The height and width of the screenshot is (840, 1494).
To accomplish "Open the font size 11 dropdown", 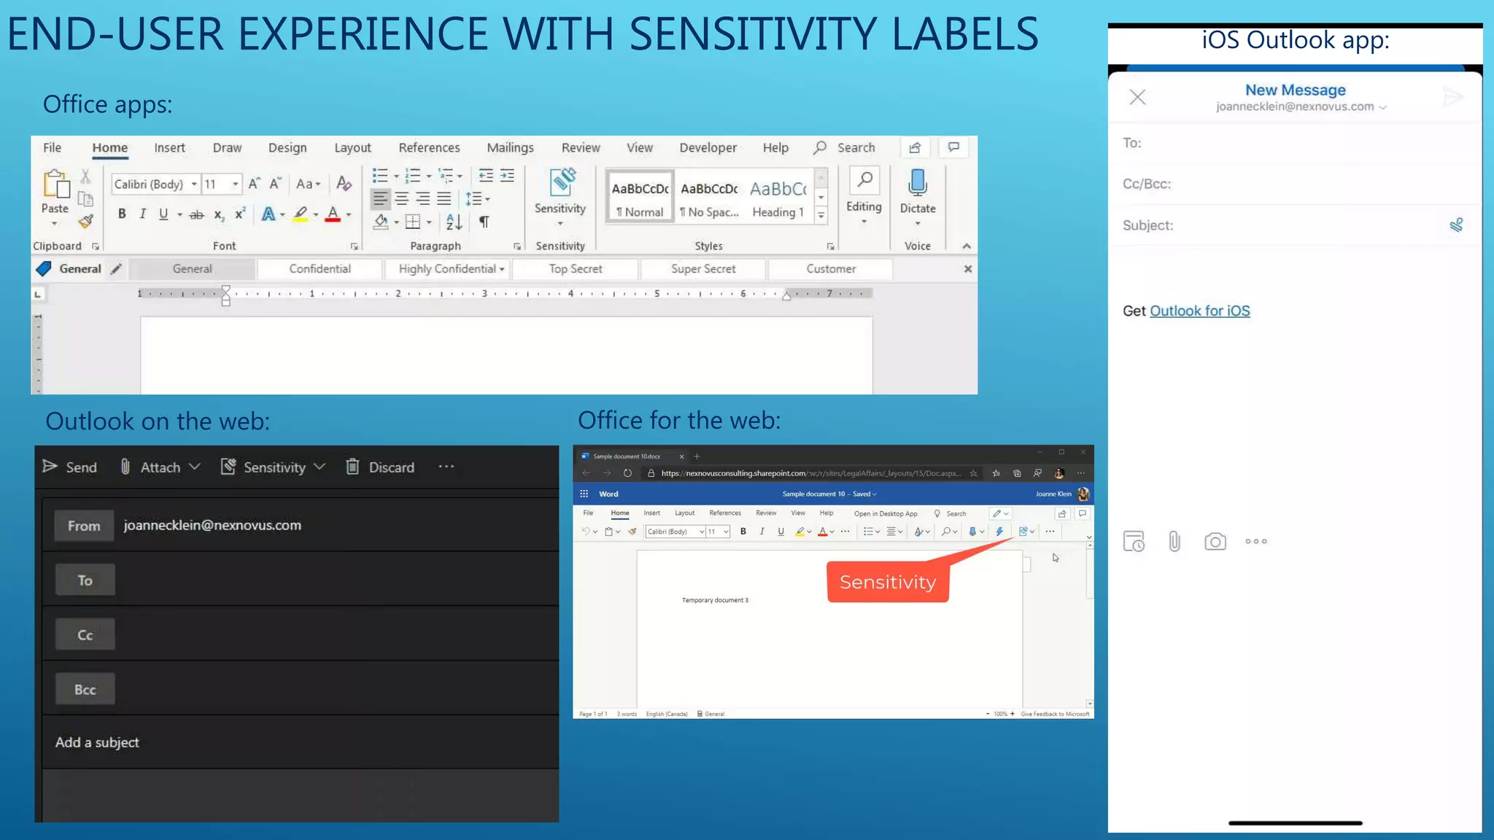I will [236, 184].
